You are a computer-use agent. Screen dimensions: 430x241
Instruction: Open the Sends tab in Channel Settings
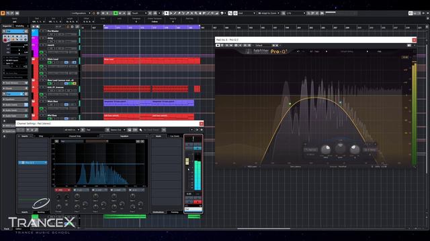159,136
